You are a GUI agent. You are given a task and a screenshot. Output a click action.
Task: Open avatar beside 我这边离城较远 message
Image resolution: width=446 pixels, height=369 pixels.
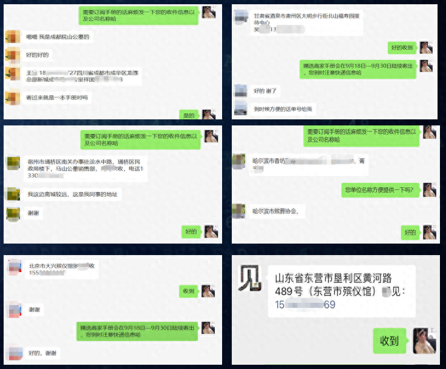[x=13, y=194]
